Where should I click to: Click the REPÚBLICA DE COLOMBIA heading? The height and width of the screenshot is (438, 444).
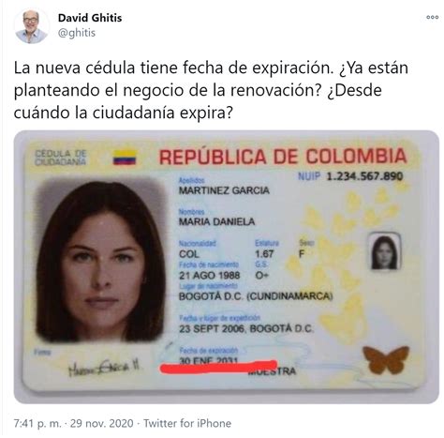click(283, 157)
